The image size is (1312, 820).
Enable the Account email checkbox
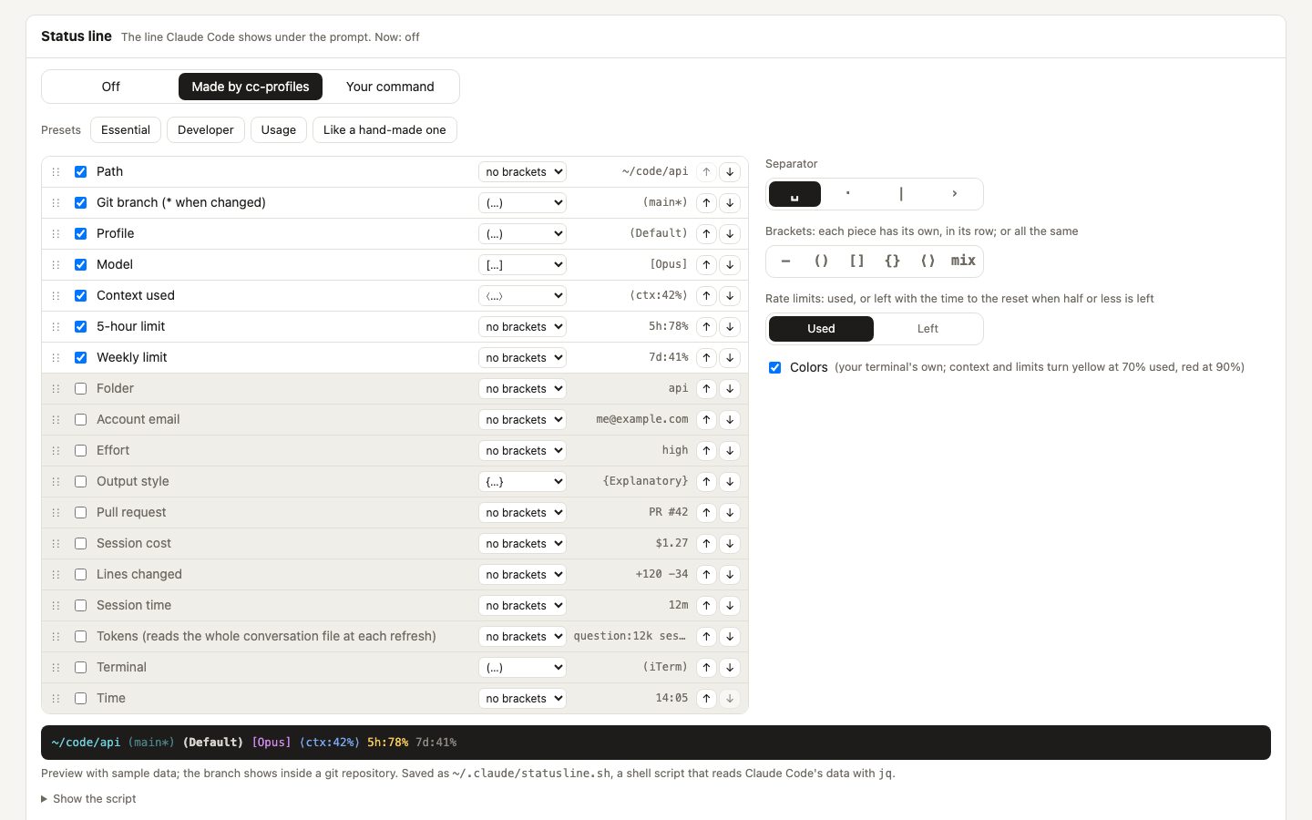80,419
